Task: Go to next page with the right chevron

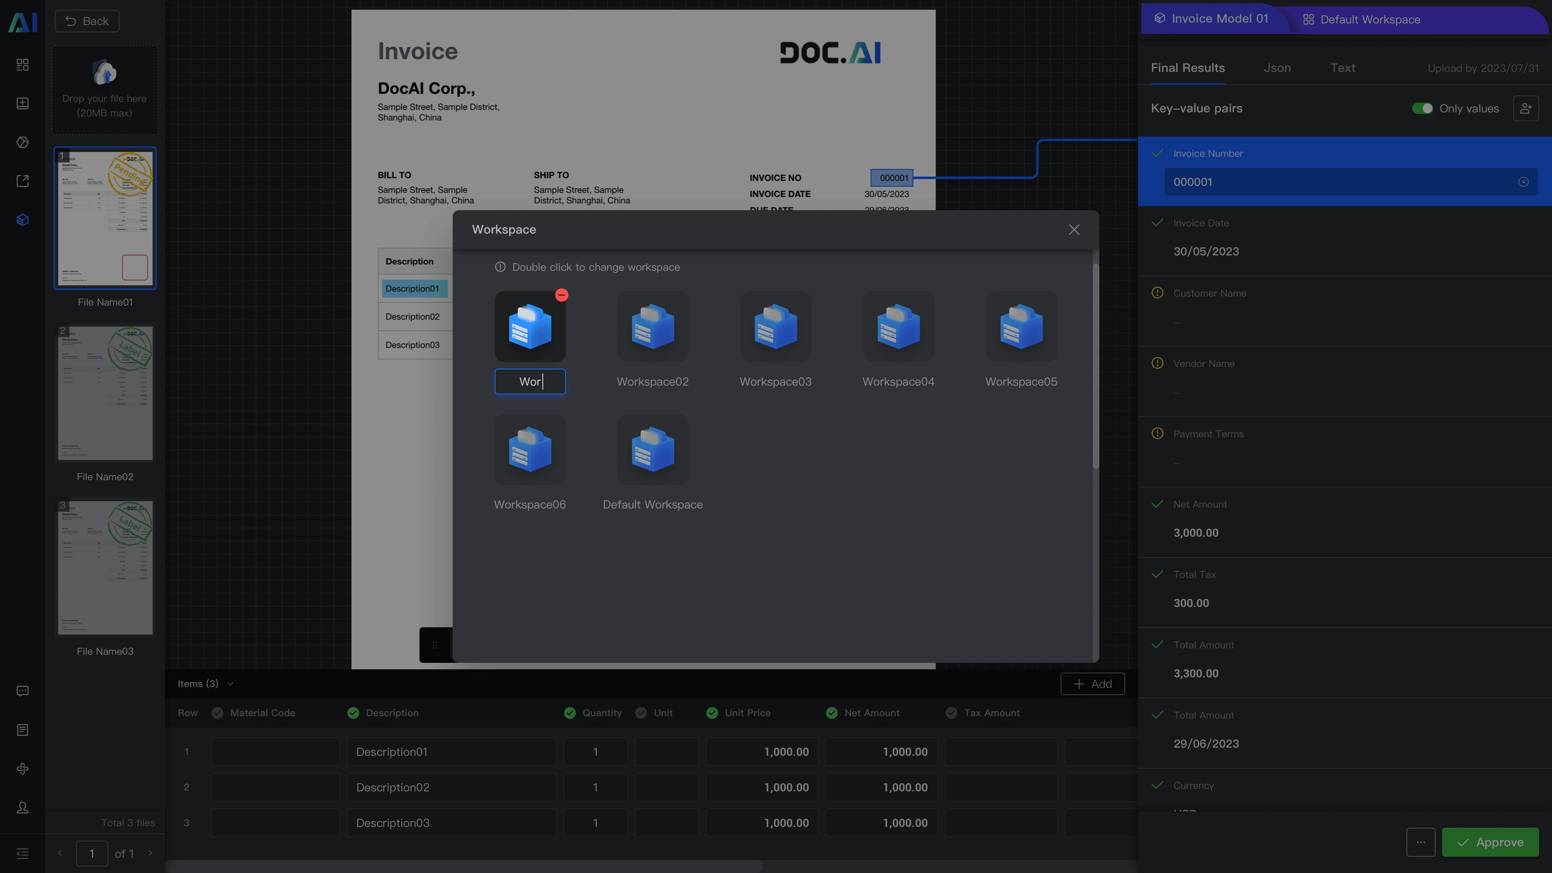Action: tap(150, 853)
